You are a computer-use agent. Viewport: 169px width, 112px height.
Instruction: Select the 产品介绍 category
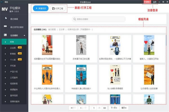click(14, 72)
